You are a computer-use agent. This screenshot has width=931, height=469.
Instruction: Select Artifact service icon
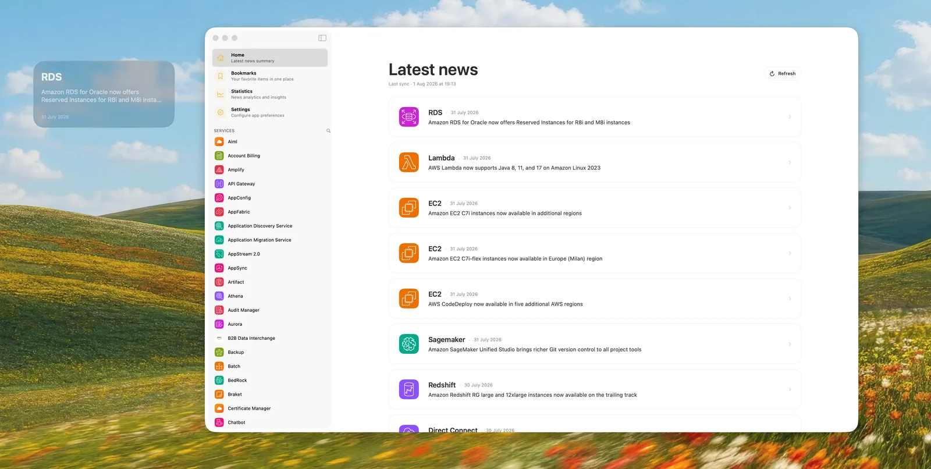[x=219, y=282]
